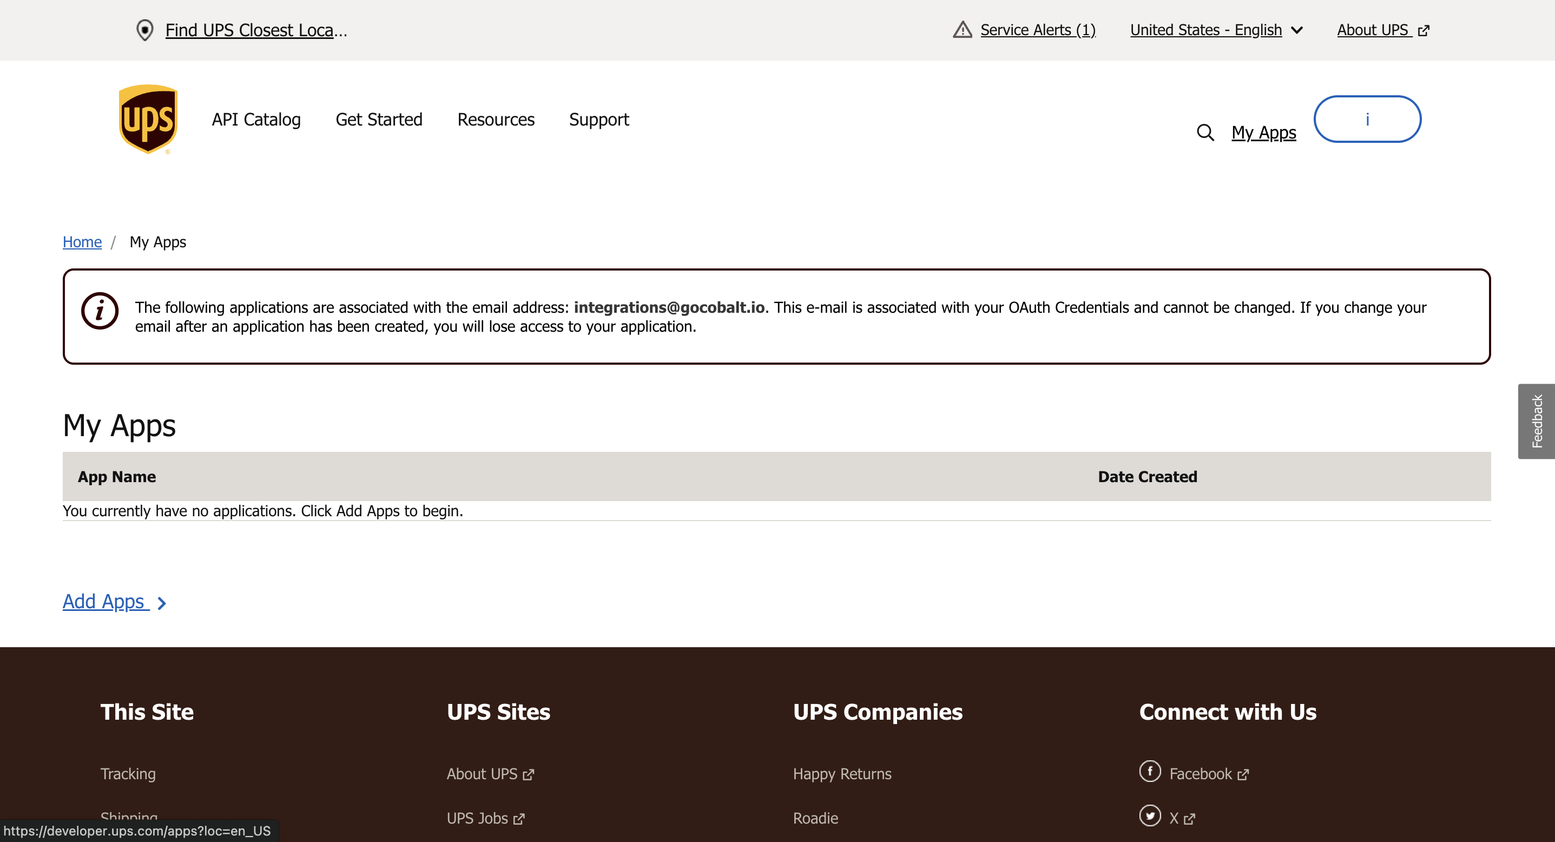The height and width of the screenshot is (842, 1555).
Task: Click the X (Twitter) bird icon
Action: coord(1149,815)
